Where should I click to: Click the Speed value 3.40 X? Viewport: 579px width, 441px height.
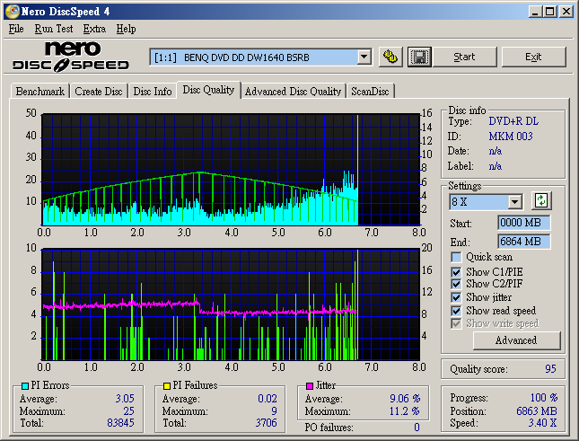click(x=542, y=422)
